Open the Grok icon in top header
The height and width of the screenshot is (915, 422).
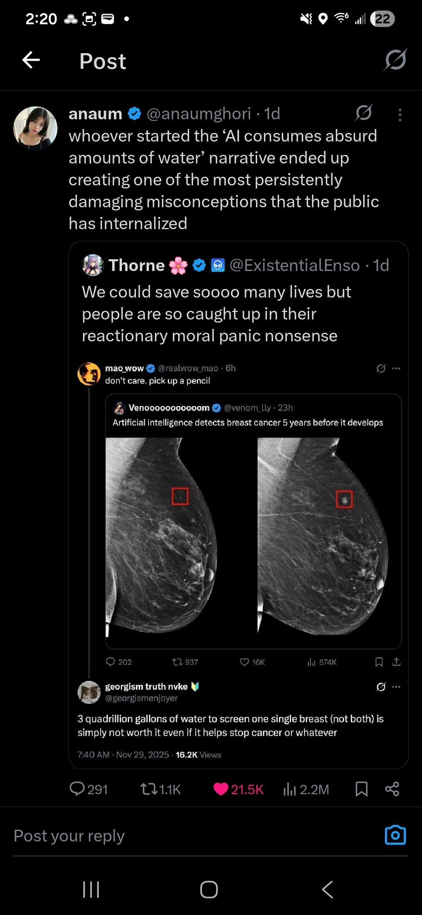pyautogui.click(x=395, y=60)
